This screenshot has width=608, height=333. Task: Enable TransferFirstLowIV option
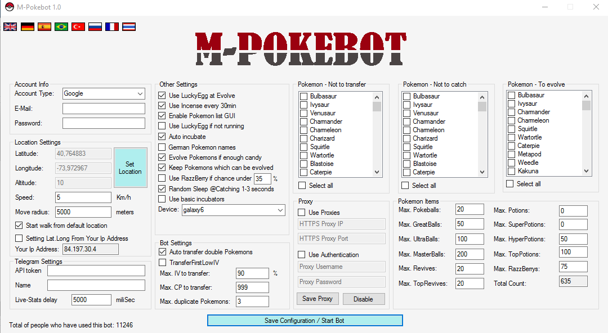(163, 263)
